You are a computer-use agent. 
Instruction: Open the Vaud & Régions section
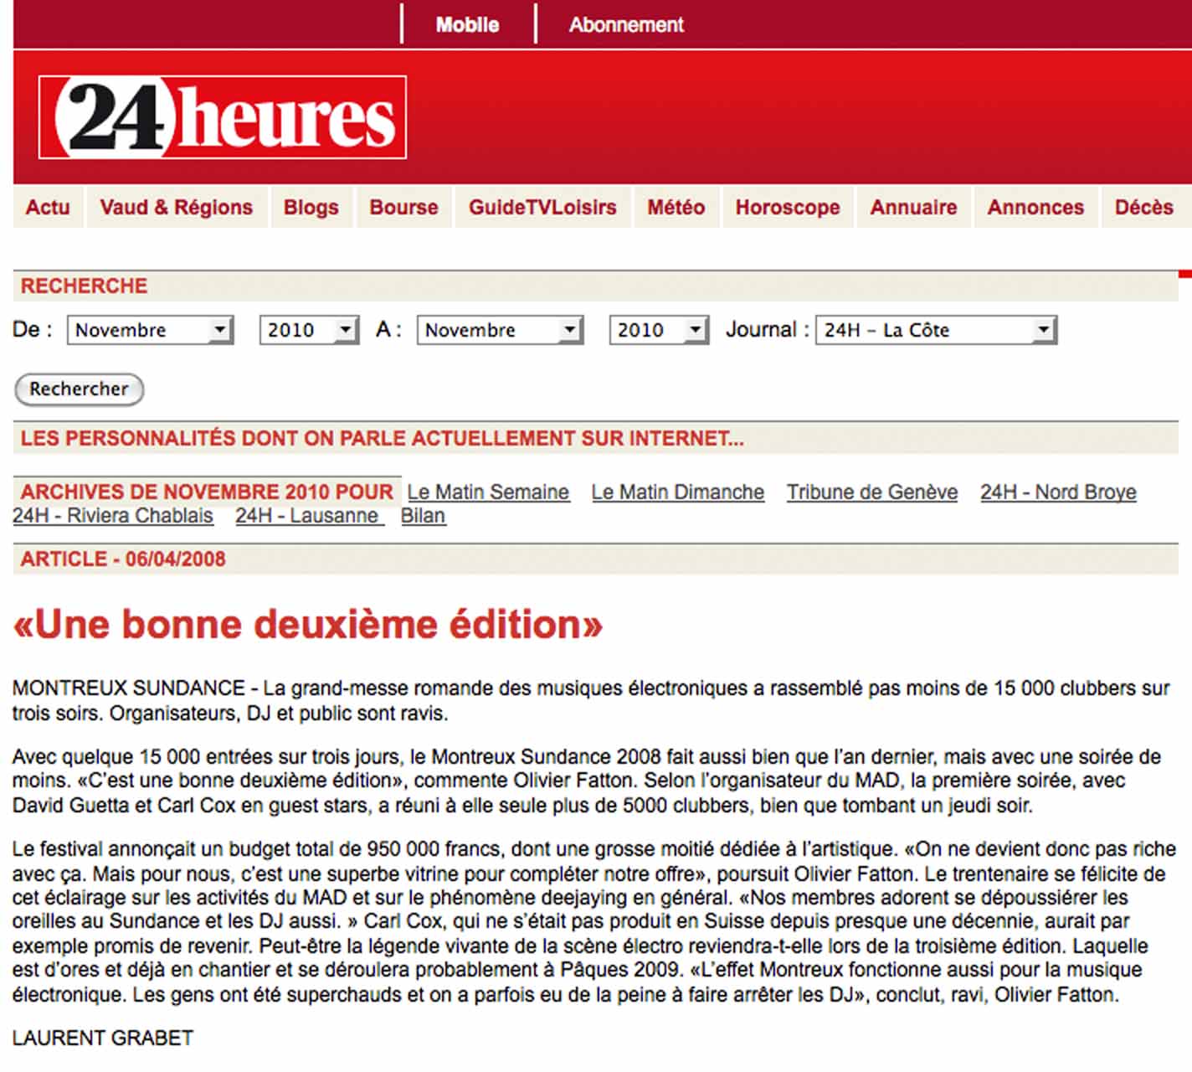[176, 208]
